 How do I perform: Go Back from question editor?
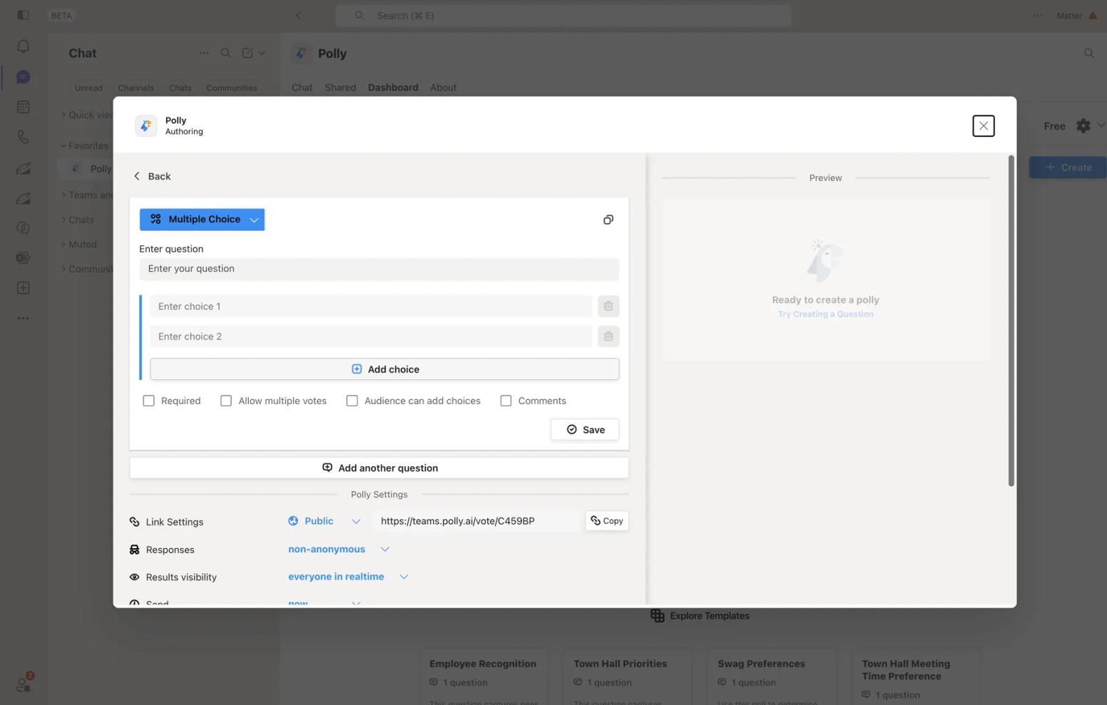152,176
